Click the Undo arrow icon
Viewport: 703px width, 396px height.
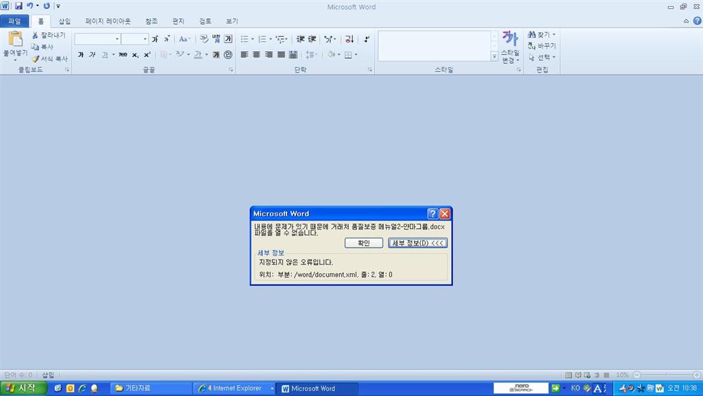[30, 5]
